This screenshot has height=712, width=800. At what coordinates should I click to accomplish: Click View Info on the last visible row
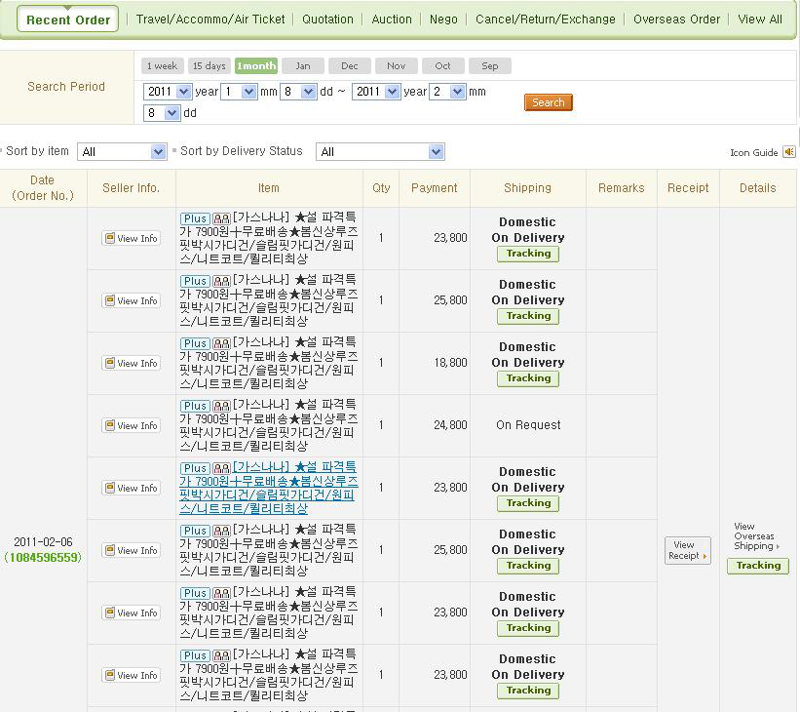132,675
